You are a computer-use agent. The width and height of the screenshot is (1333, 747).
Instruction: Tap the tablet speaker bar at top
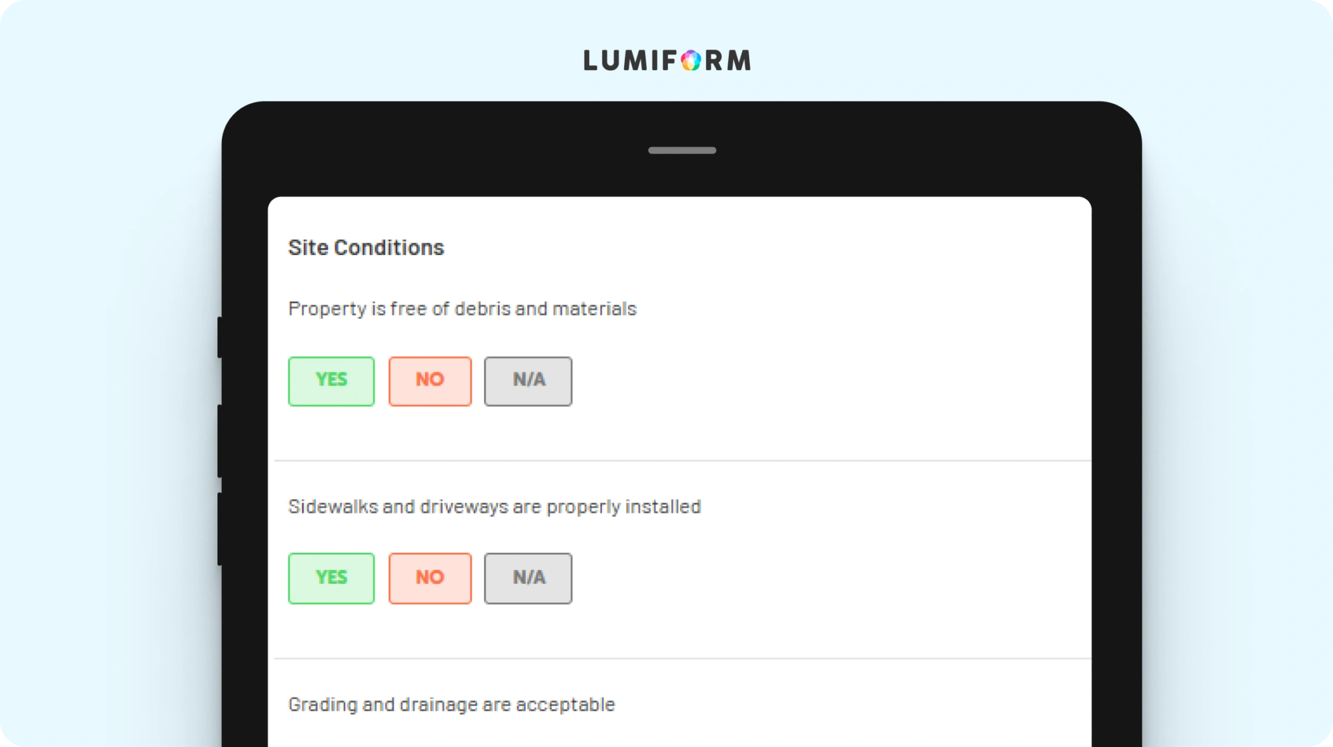682,150
